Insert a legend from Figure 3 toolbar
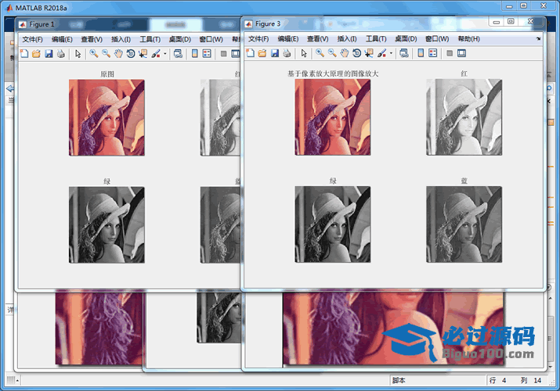Viewport: 560px width, 391px height. click(433, 53)
